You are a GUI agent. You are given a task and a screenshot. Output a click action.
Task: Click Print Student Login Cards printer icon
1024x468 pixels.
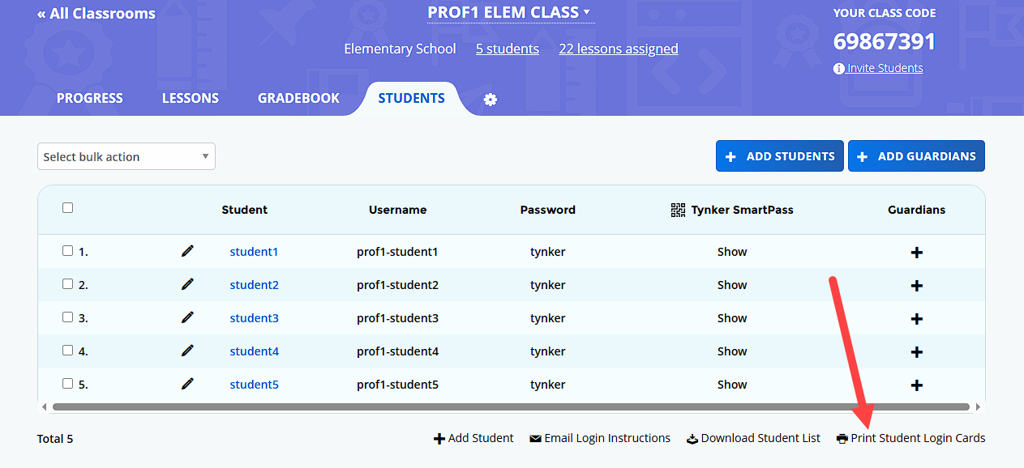coord(842,439)
